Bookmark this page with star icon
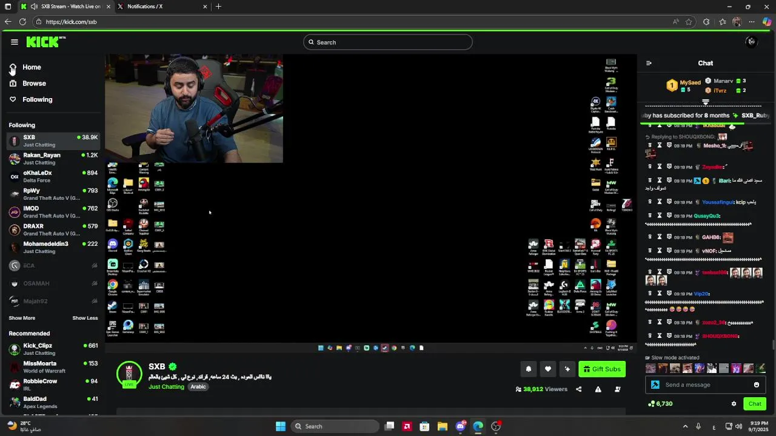 [689, 22]
